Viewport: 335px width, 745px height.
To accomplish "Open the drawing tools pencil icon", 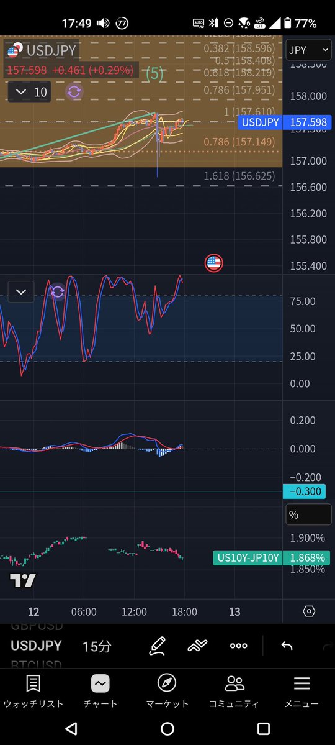I will point(157,646).
